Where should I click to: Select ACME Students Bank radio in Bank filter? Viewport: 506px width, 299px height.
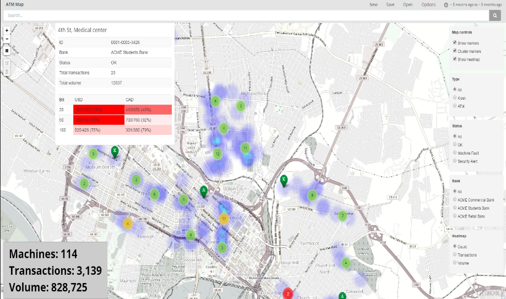pos(455,208)
